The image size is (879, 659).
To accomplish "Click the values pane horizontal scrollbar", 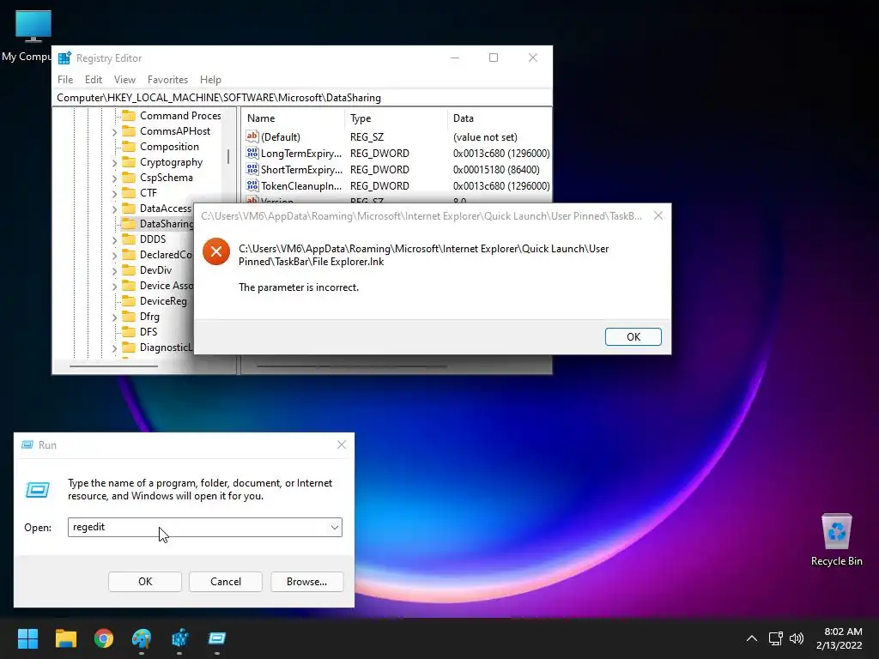I will point(352,366).
